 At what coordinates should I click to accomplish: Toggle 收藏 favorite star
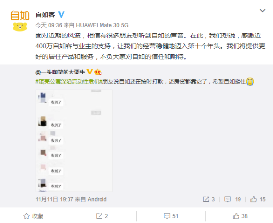click(x=34, y=216)
